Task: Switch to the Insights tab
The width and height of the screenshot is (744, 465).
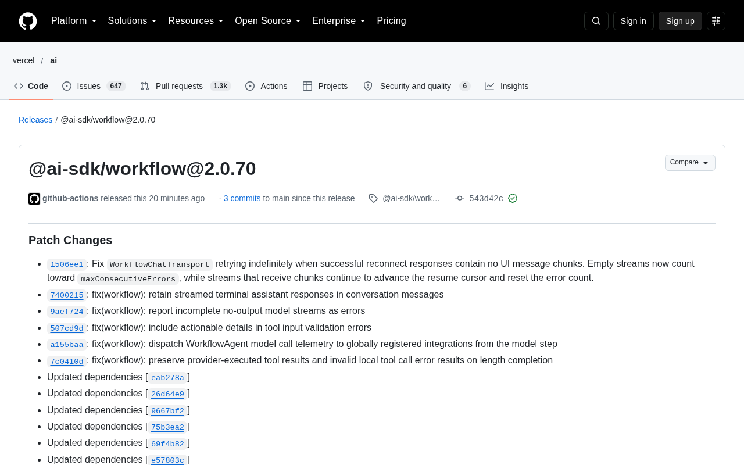Action: coord(507,86)
